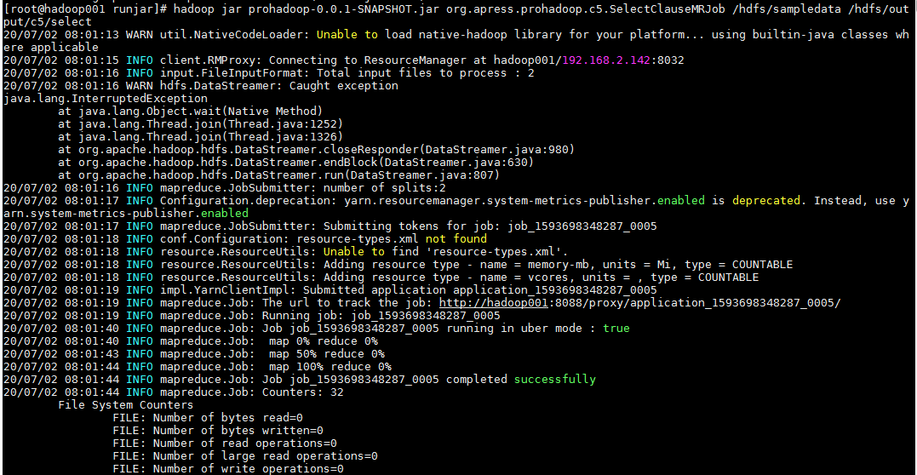Screen dimensions: 917x475
Task: Click 'DataStreamer.run(DataStreamer.java:807)' stack line
Action: tap(278, 175)
